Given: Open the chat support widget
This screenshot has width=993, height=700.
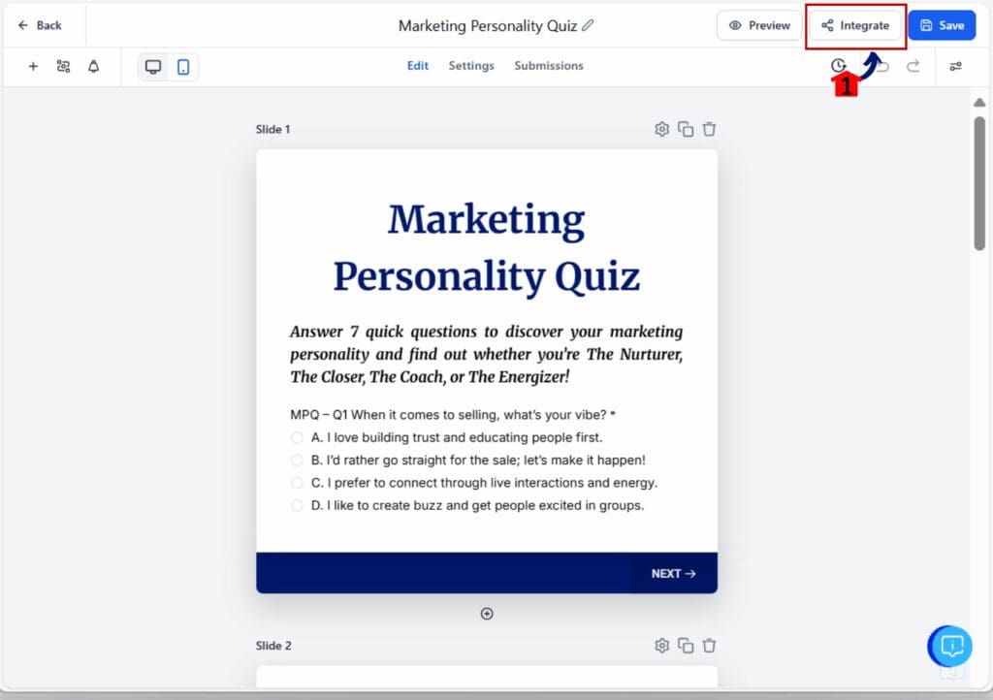Looking at the screenshot, I should click(x=949, y=646).
